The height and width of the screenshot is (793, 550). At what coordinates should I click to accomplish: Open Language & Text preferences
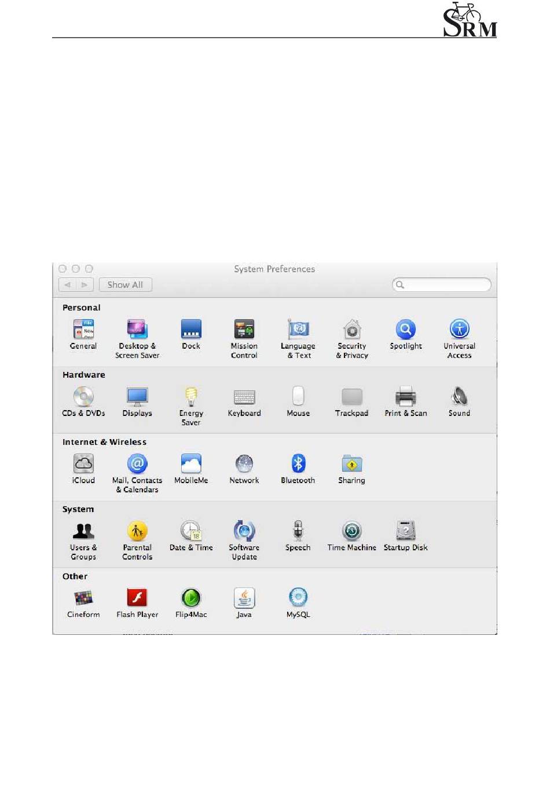tap(298, 339)
